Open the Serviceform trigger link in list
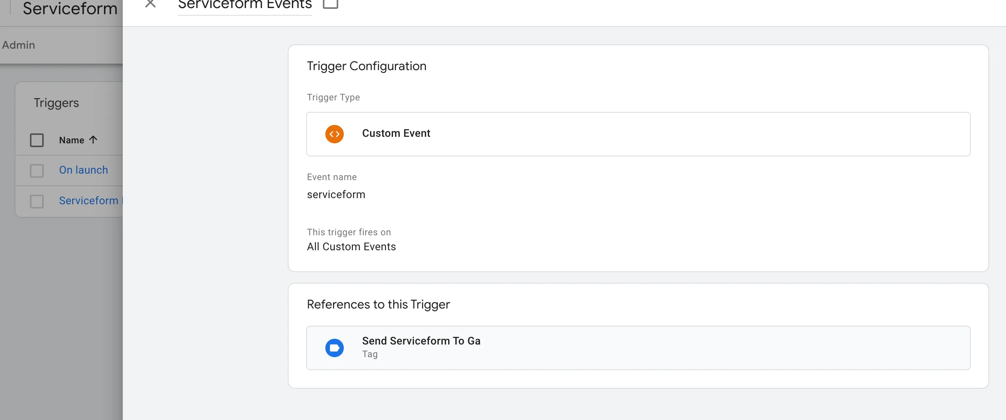 [91, 200]
